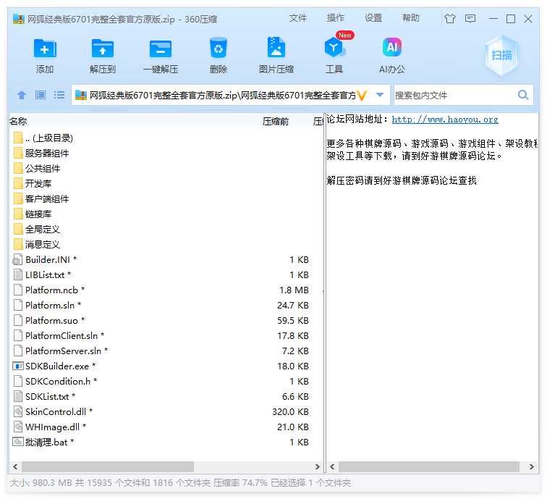The width and height of the screenshot is (547, 499).
Task: Switch to list view mode
Action: click(59, 95)
